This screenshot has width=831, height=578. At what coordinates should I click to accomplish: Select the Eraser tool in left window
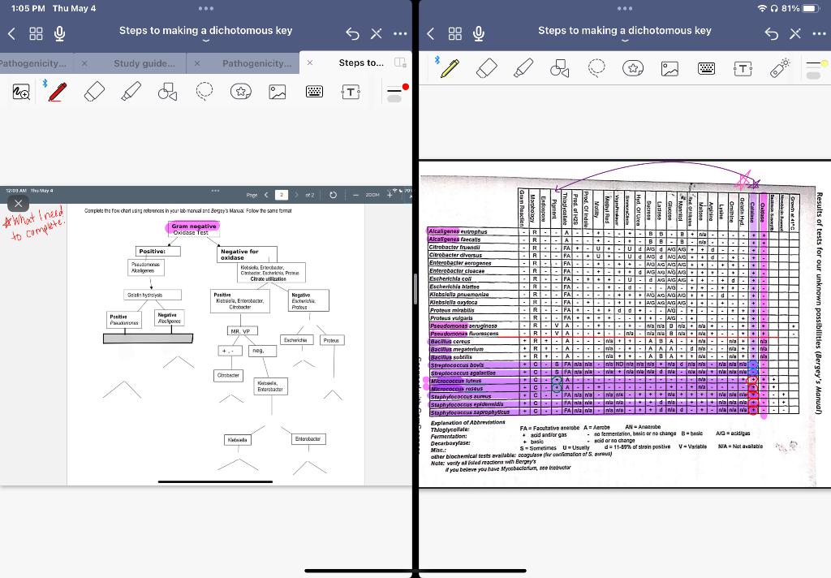(94, 92)
